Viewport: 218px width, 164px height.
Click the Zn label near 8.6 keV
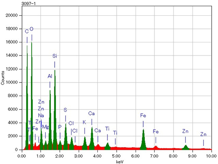point(185,131)
